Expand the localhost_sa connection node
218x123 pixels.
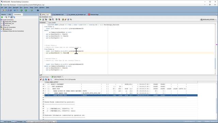coord(1,29)
